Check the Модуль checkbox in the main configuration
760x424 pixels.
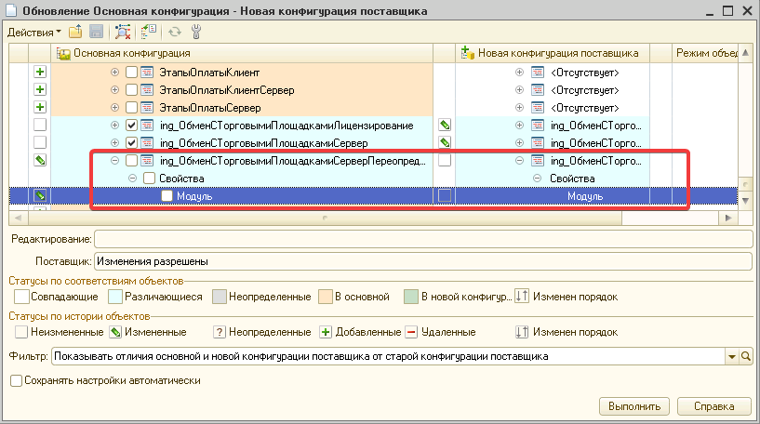point(167,196)
